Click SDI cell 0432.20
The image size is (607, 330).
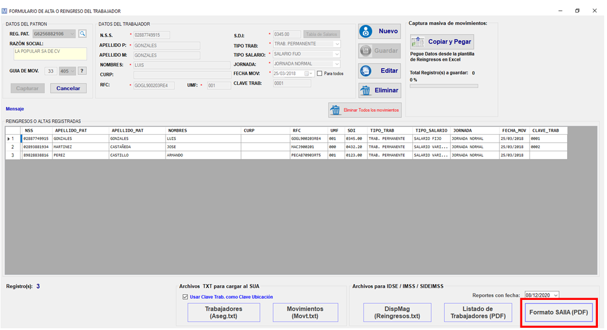(355, 147)
